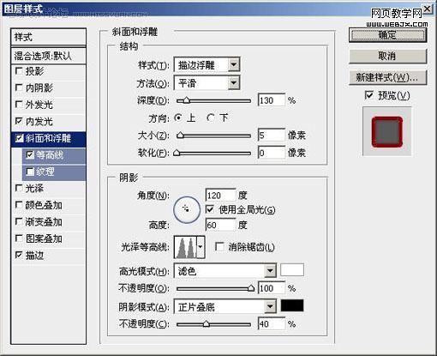The image size is (437, 356).
Task: Click the 新建样式 new style button
Action: tap(387, 77)
